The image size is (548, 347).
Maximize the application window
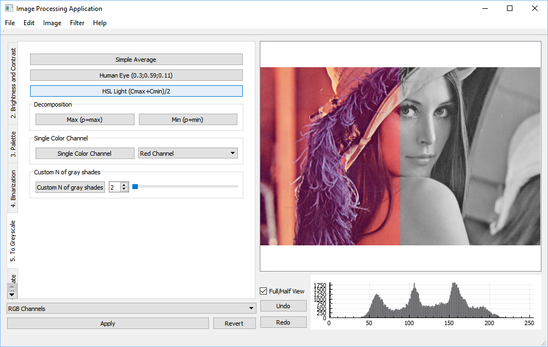pyautogui.click(x=510, y=8)
